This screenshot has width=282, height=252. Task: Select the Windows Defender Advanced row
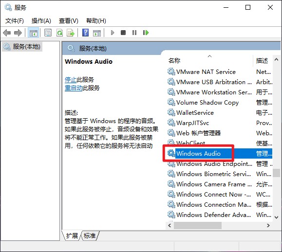pyautogui.click(x=219, y=215)
